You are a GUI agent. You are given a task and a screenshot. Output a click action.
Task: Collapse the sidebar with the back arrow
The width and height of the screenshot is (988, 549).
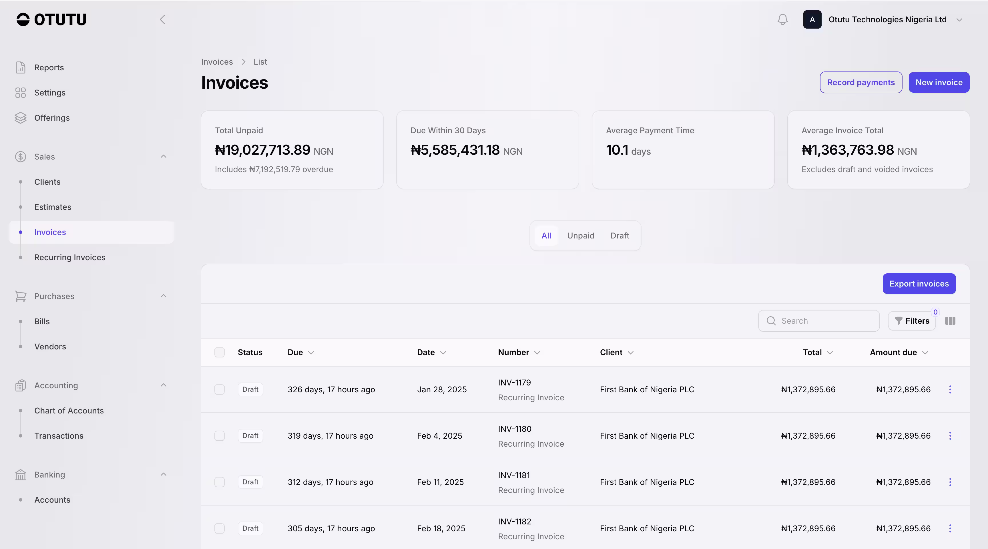click(x=163, y=19)
